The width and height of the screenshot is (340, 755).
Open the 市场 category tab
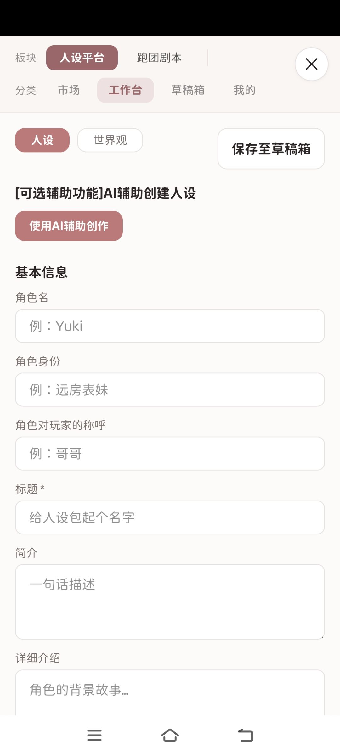[x=69, y=90]
